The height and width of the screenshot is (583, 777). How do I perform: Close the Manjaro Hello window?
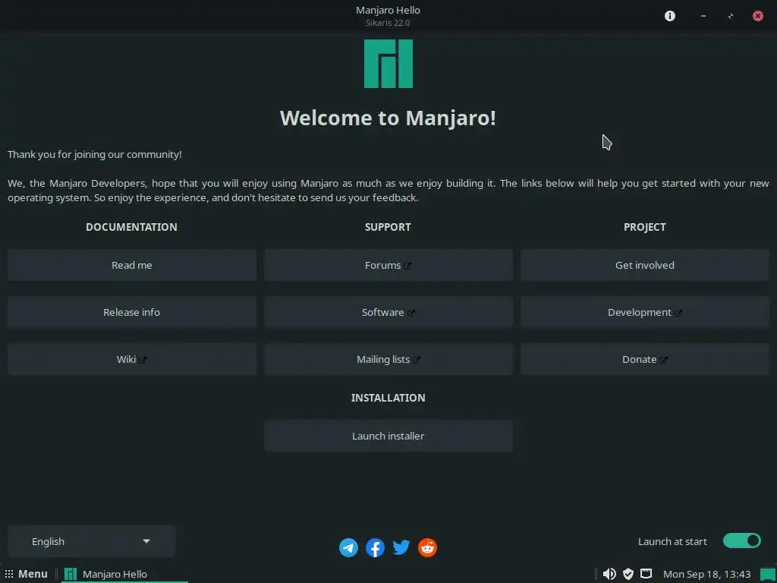[758, 16]
